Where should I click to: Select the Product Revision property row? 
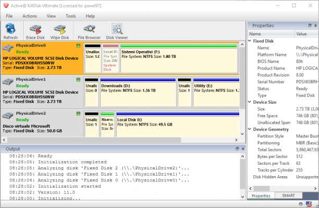click(283, 75)
